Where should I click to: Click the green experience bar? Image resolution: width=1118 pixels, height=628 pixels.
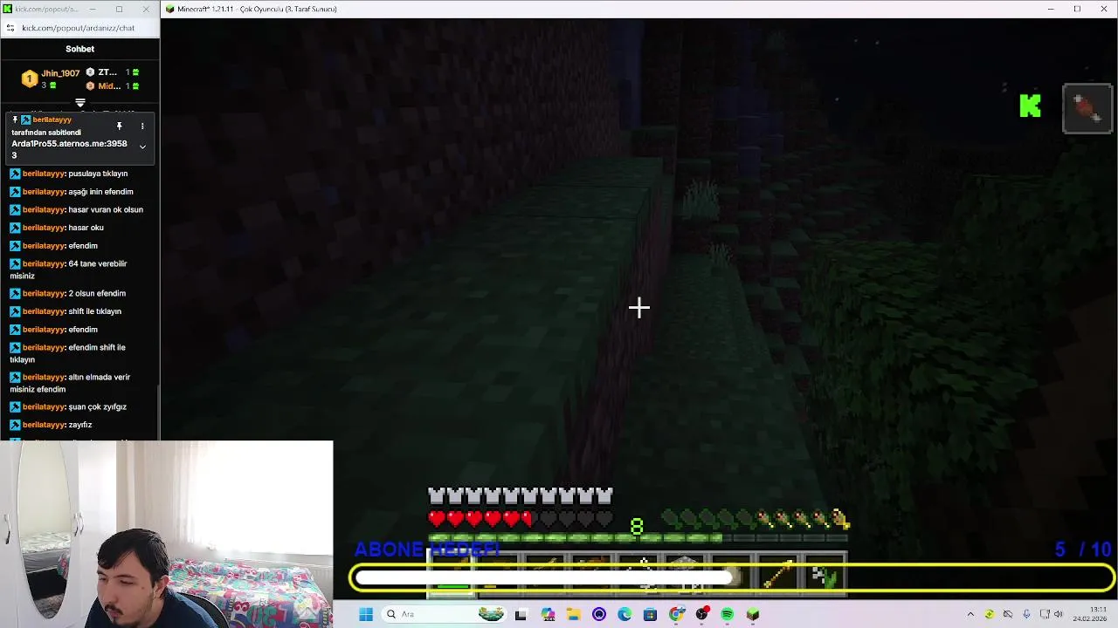coord(638,536)
